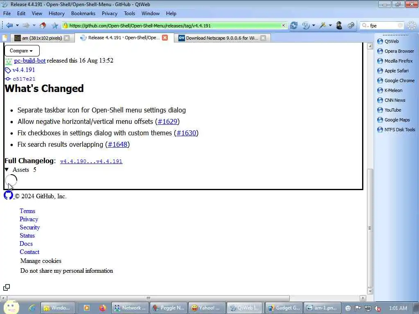Screen dimensions: 419x314
Task: Clear the address bar with the x button
Action: point(284,25)
